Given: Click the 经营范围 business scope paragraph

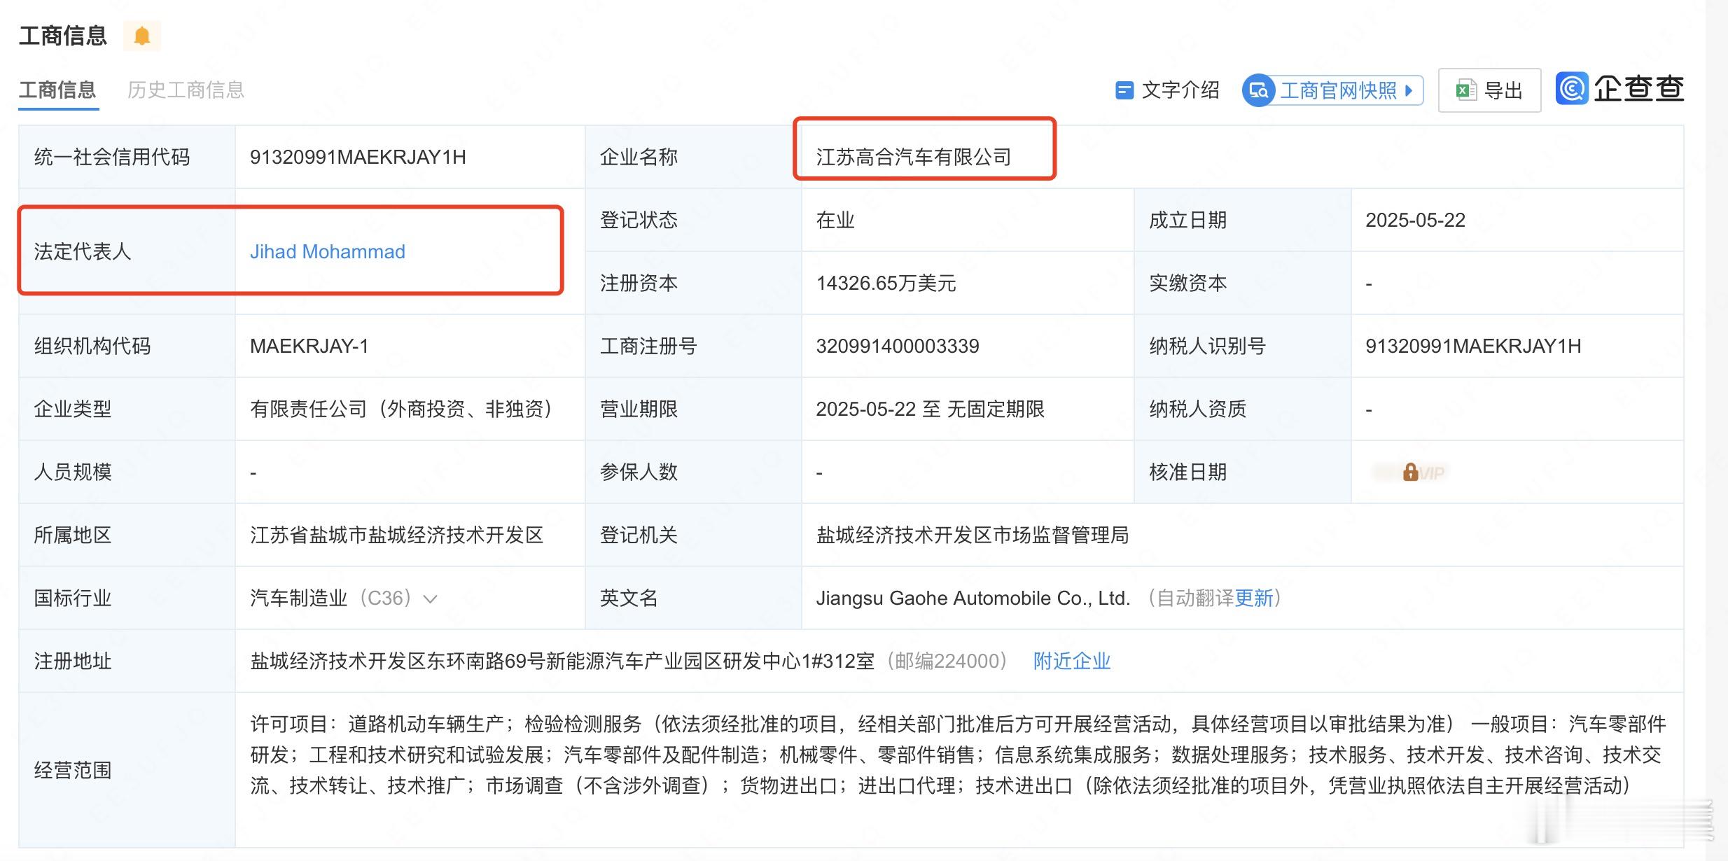Looking at the screenshot, I should [x=958, y=755].
